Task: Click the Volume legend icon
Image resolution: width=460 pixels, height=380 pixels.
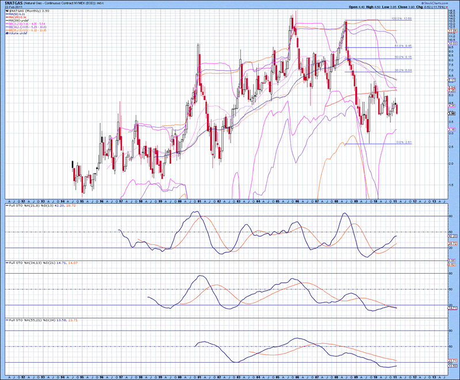Action: point(6,34)
